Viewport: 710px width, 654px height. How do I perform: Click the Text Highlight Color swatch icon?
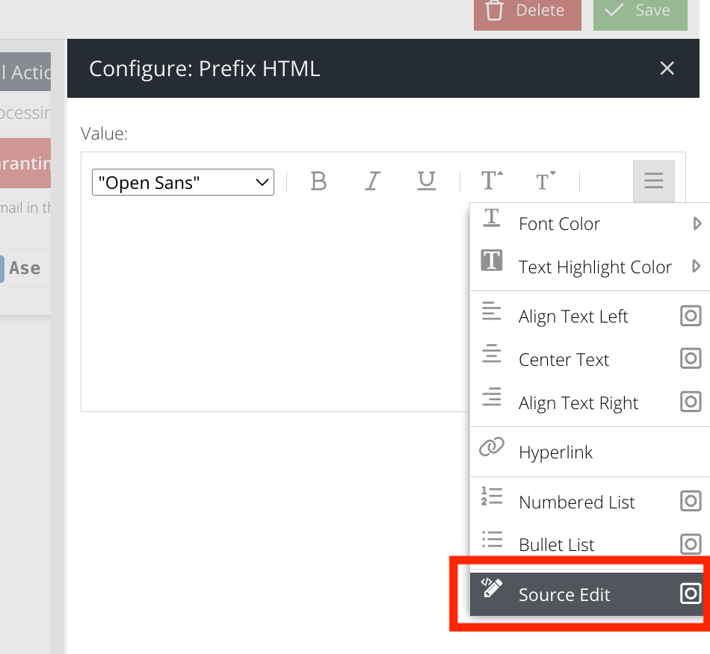[491, 261]
